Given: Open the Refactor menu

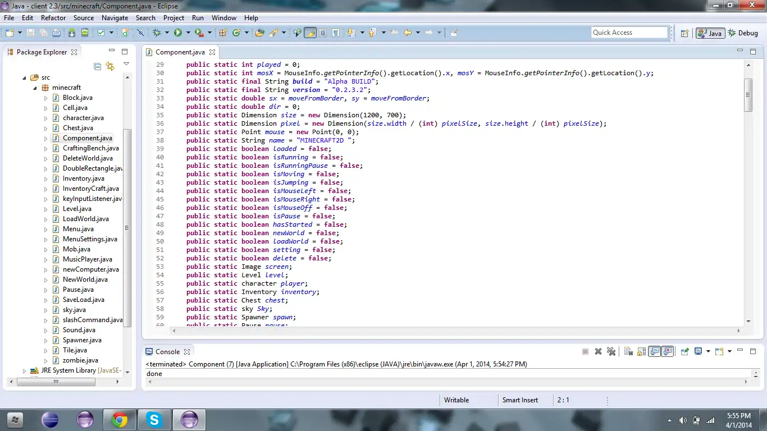Looking at the screenshot, I should point(53,18).
